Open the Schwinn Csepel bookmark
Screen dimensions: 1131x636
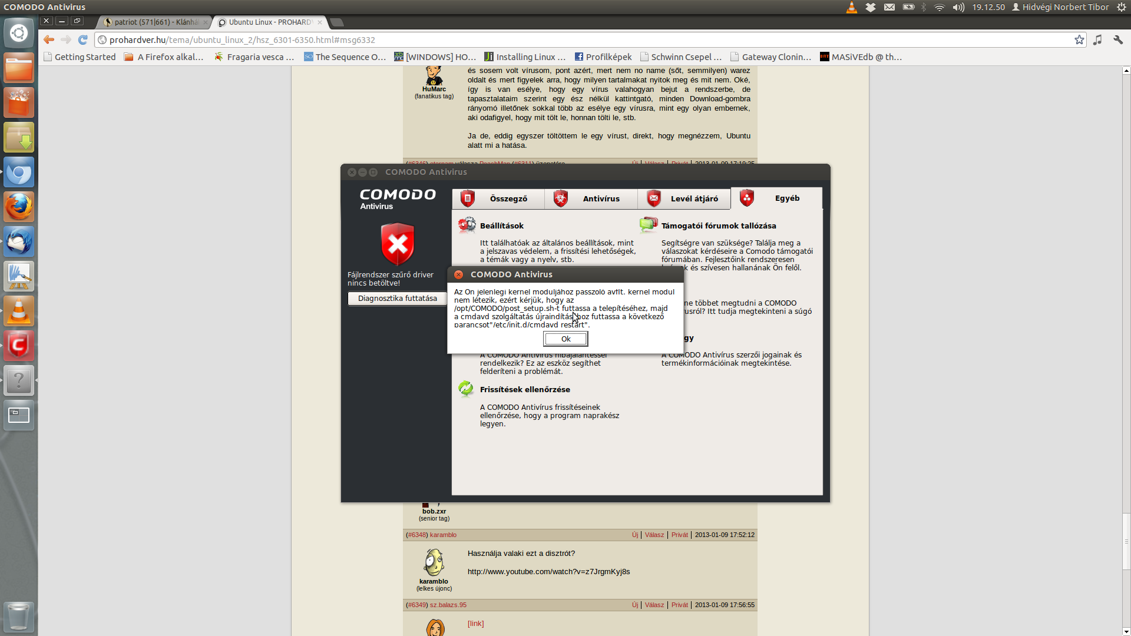[681, 57]
